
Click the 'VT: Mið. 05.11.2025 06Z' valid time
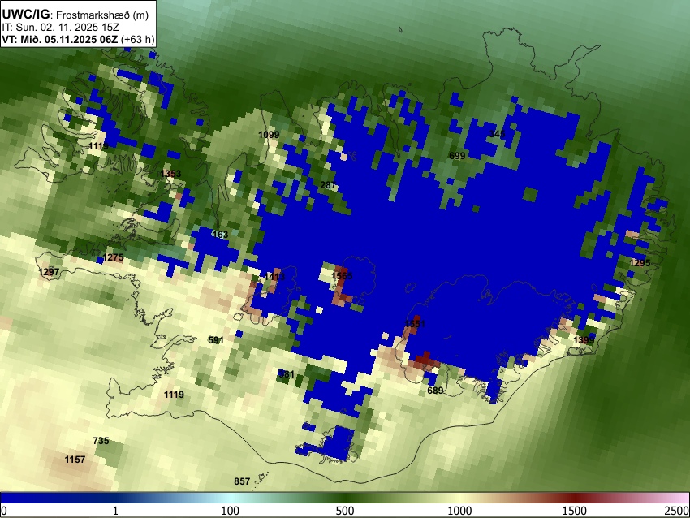click(x=60, y=40)
